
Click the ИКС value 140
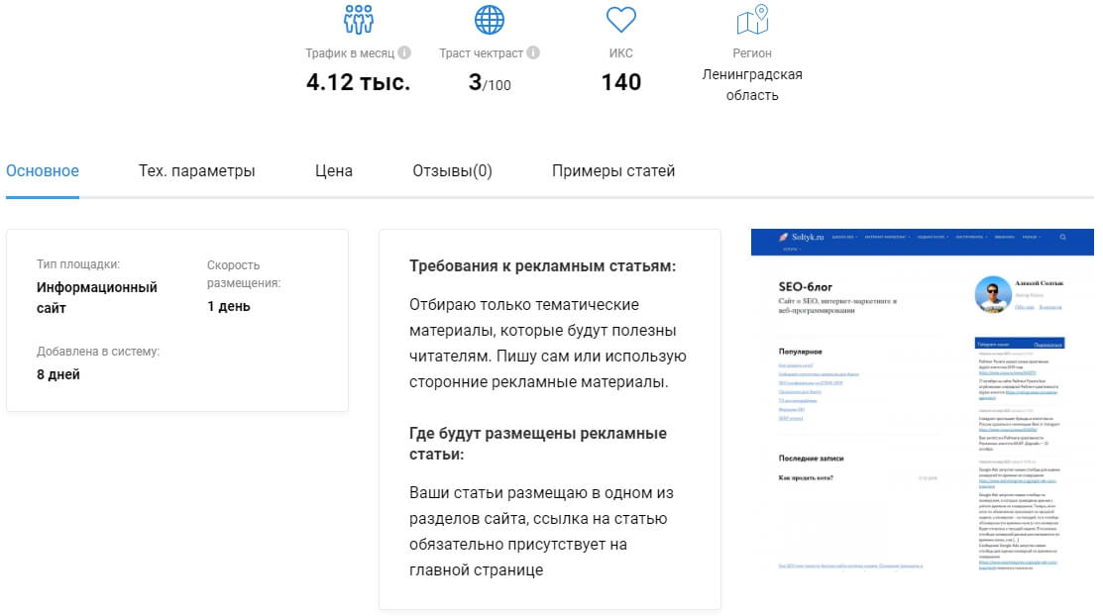tap(621, 82)
